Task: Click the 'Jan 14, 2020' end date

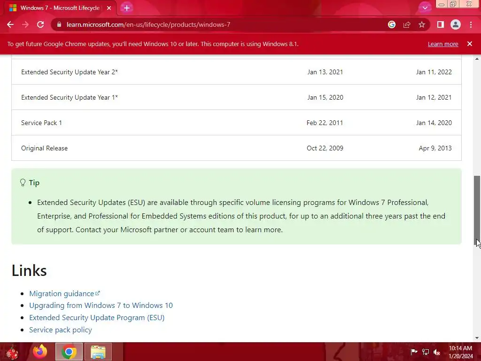Action: click(434, 123)
